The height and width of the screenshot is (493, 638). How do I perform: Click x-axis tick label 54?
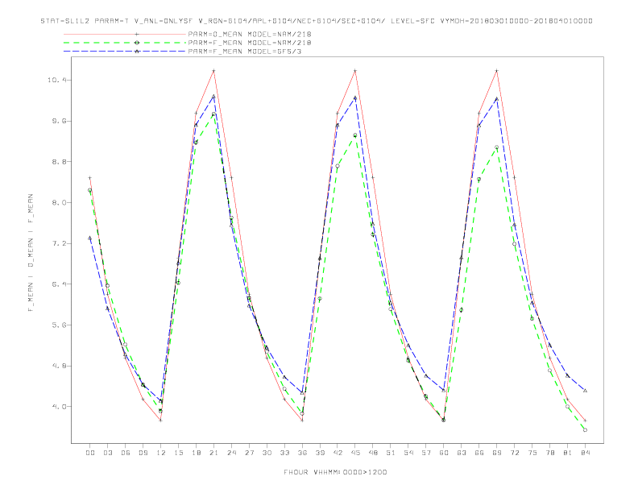(x=408, y=453)
